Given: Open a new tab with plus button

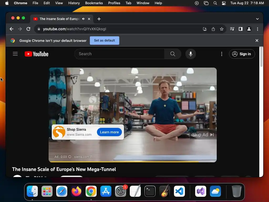Looking at the screenshot, I should (99, 19).
